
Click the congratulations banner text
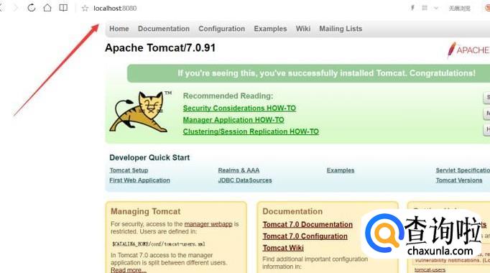pos(327,73)
